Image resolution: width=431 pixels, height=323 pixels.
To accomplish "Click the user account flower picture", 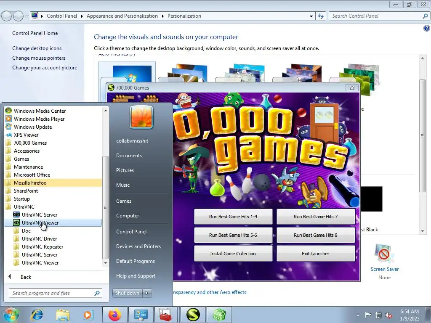I will tap(141, 117).
